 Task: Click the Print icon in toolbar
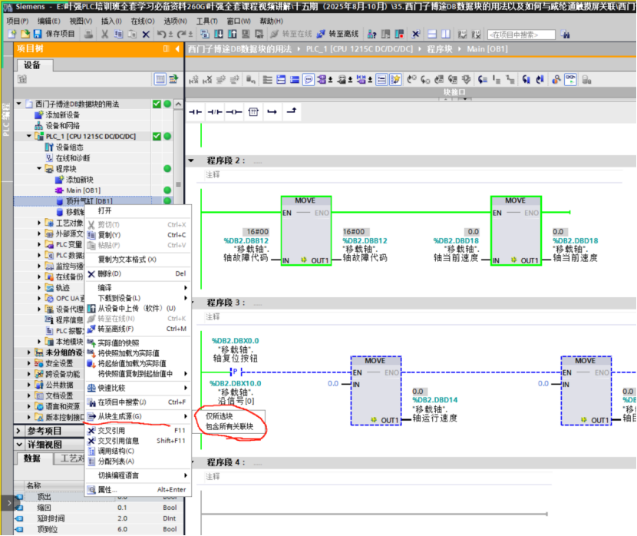[88, 34]
